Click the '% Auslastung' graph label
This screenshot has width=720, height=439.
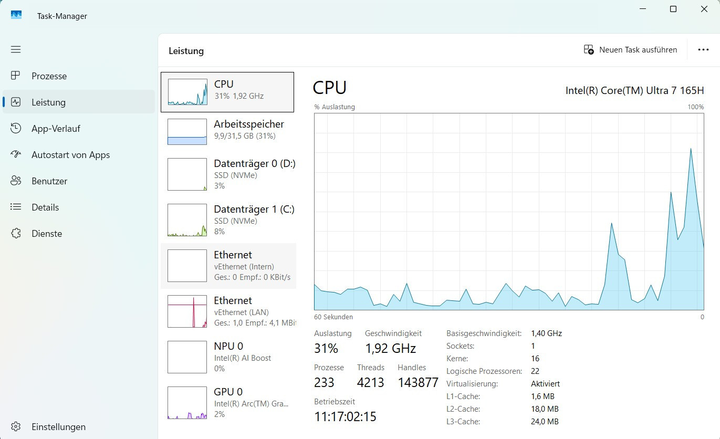click(x=335, y=107)
